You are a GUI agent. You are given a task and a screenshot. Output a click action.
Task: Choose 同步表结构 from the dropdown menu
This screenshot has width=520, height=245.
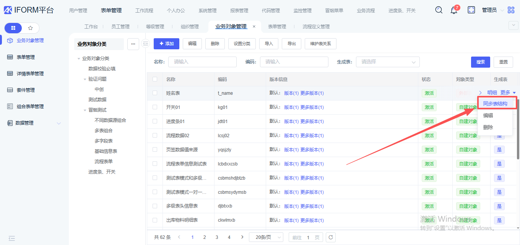(x=495, y=104)
